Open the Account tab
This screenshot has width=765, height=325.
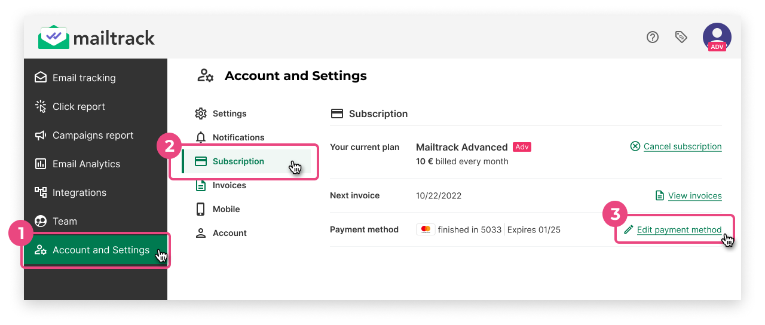229,233
